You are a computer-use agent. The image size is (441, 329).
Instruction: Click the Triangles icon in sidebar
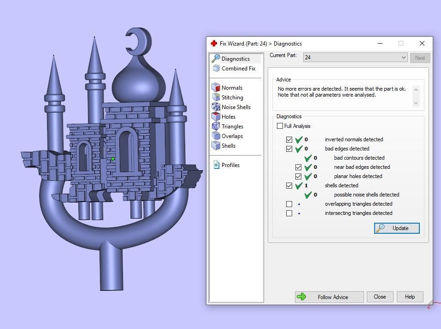216,126
